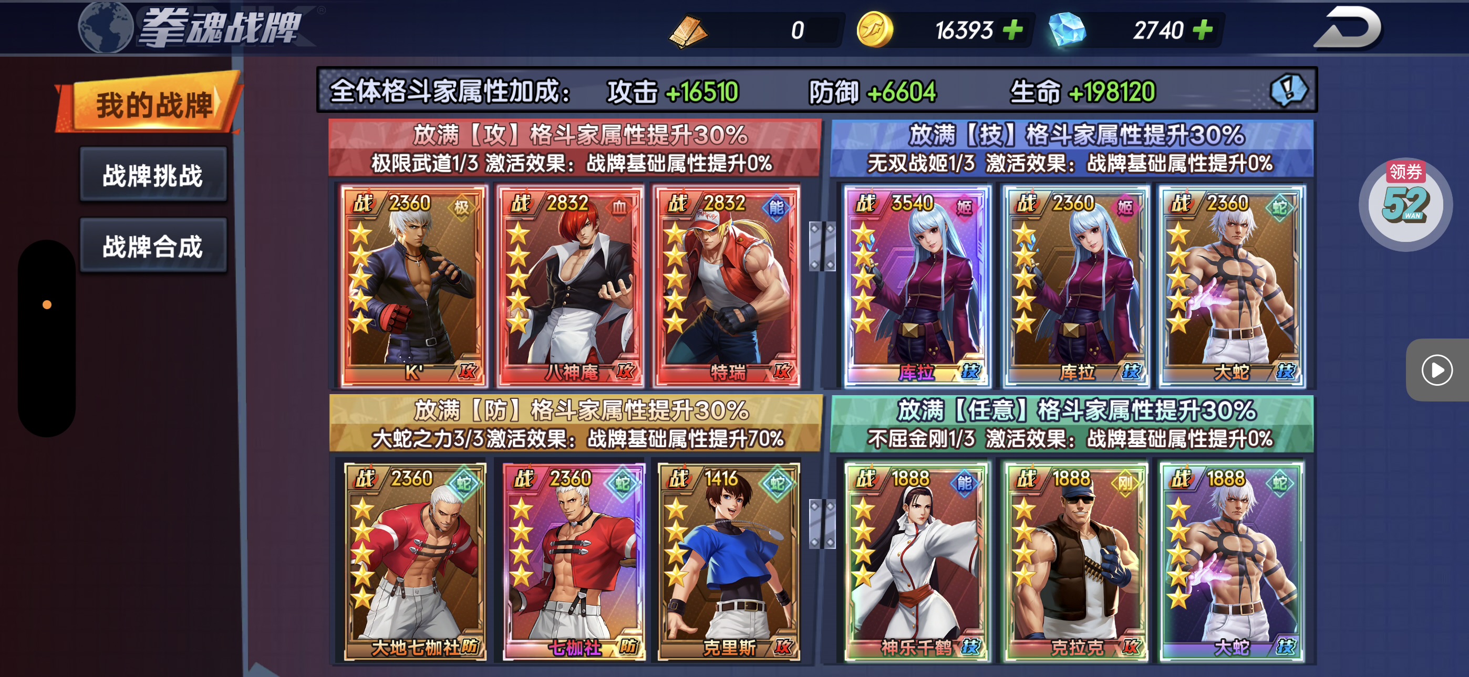The width and height of the screenshot is (1469, 677).
Task: Select the K' attack card
Action: [414, 287]
